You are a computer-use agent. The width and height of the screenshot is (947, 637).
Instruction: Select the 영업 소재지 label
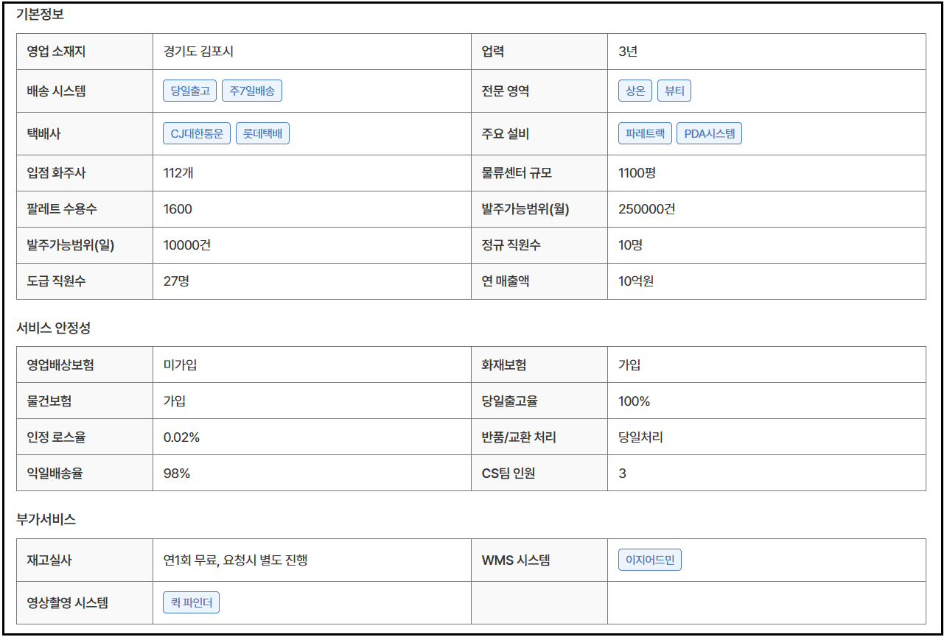(56, 52)
